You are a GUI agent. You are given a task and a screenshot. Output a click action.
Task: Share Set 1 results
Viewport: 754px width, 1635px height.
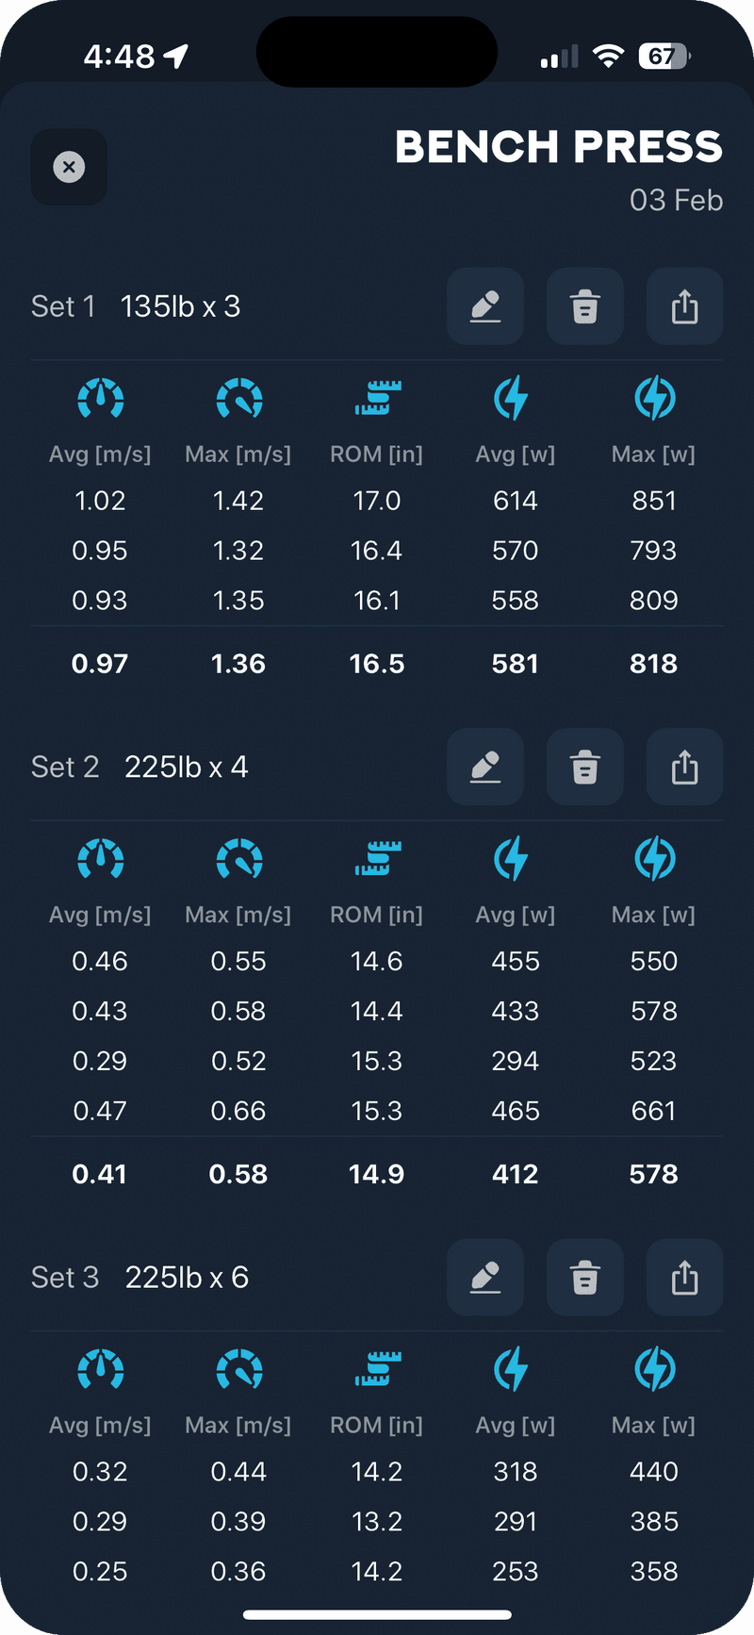click(x=685, y=306)
